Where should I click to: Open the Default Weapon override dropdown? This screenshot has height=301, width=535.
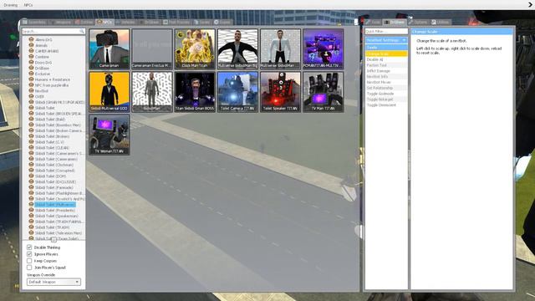53,282
